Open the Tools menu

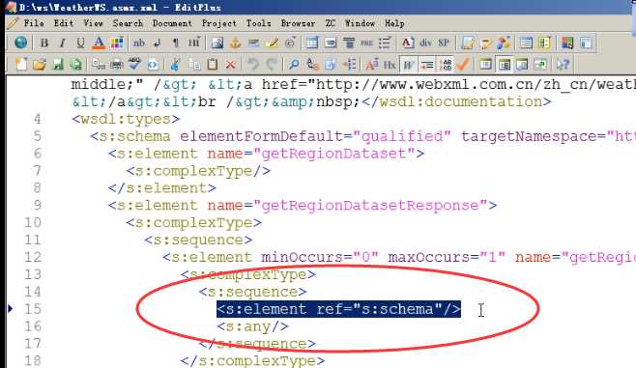tap(258, 23)
